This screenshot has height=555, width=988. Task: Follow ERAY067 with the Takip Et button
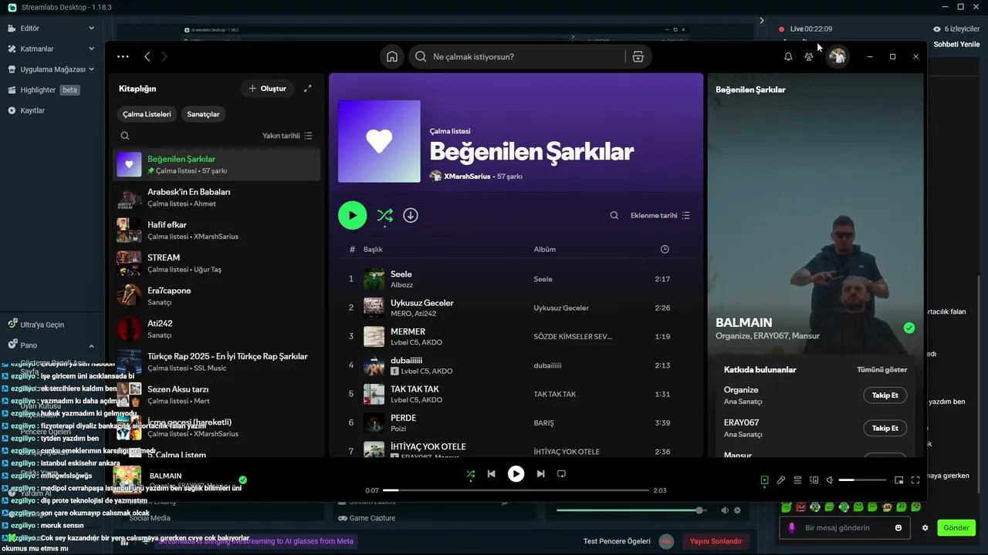885,428
